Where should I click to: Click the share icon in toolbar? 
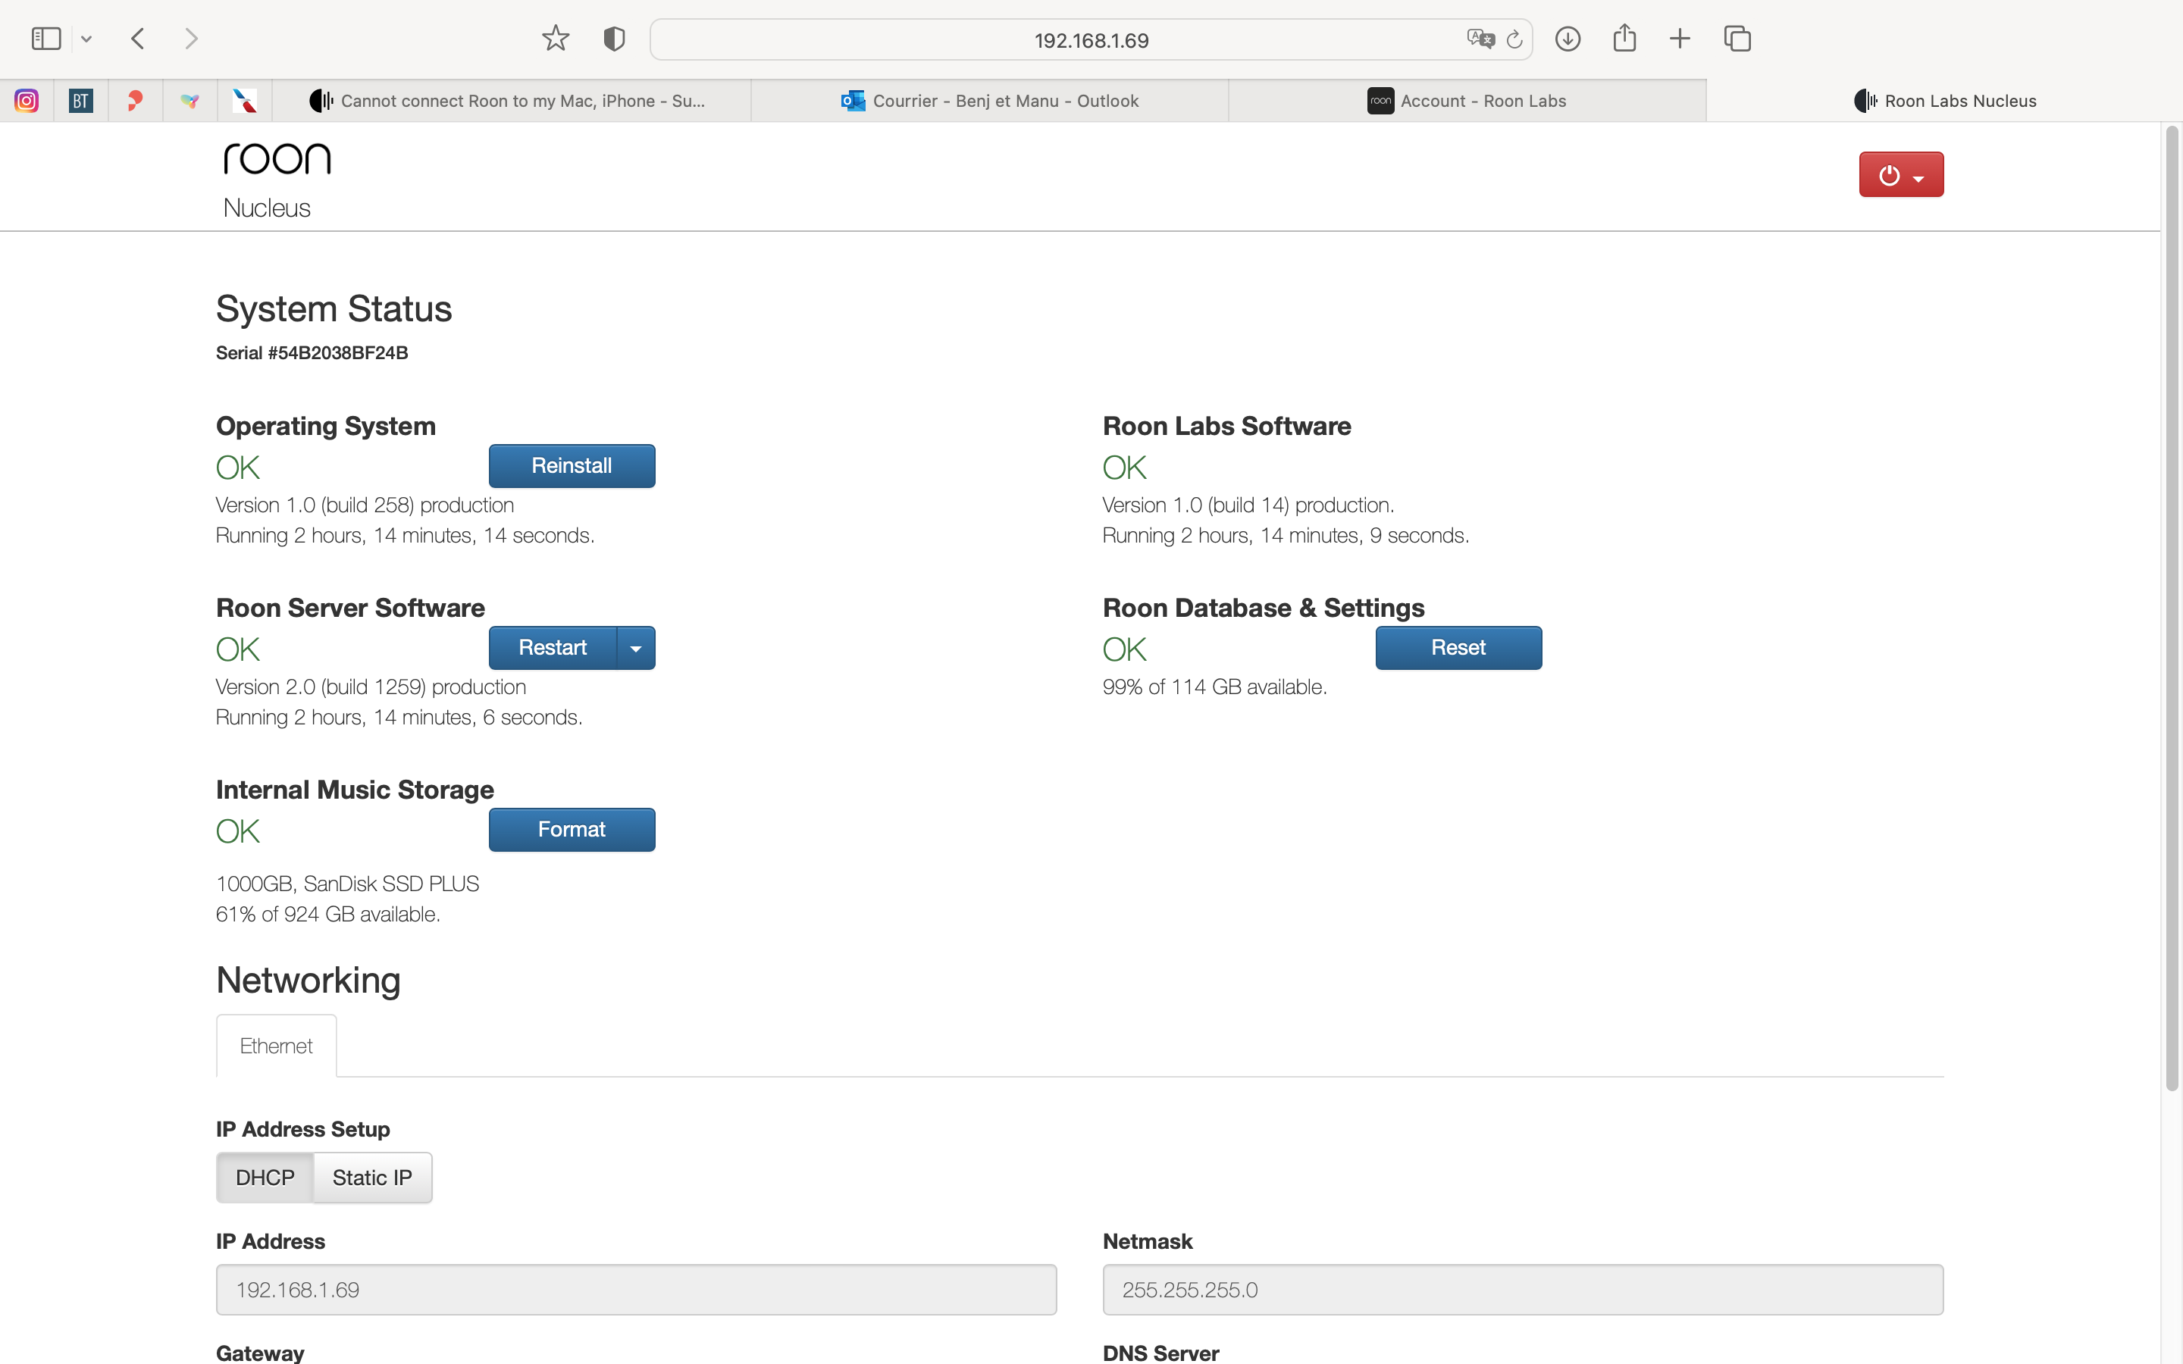[x=1624, y=39]
